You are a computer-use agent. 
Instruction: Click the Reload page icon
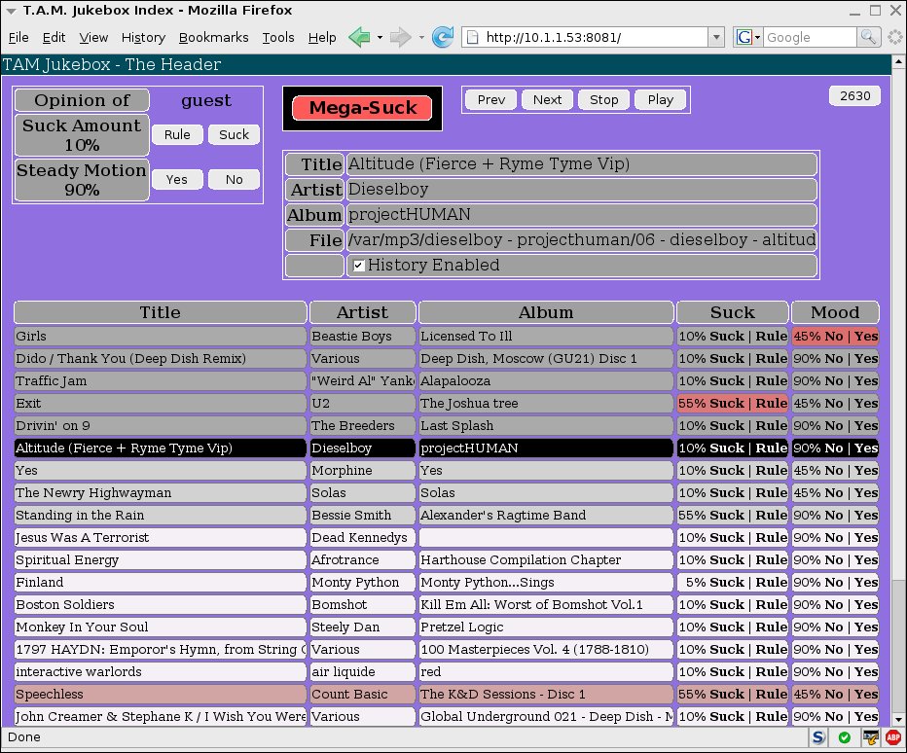[443, 38]
